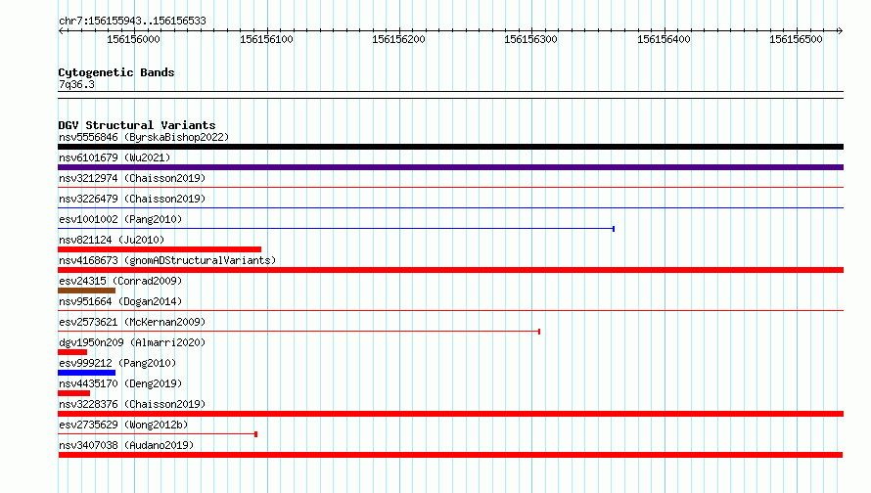Click esv999212 (Pang2010) label
Image resolution: width=871 pixels, height=493 pixels.
(x=117, y=363)
